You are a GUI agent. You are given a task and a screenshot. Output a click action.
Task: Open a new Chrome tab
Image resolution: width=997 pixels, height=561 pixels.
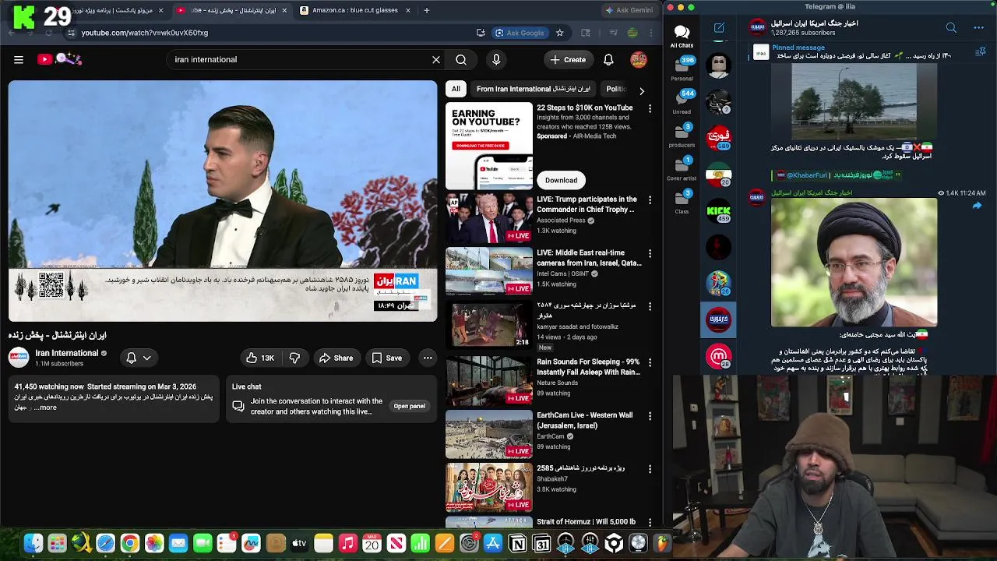427,10
